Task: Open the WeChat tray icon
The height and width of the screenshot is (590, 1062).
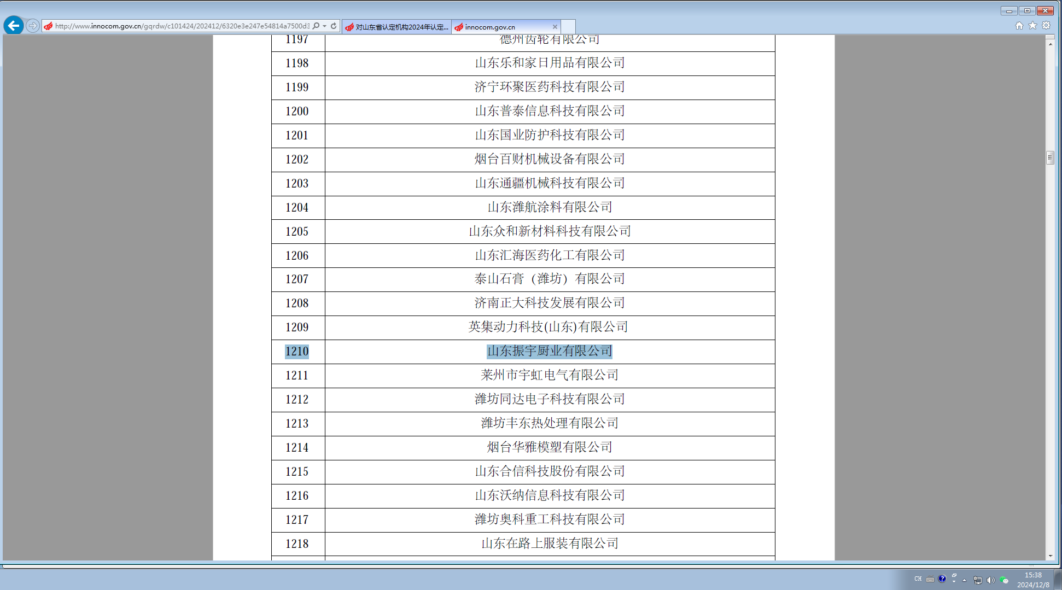Action: [x=1003, y=580]
